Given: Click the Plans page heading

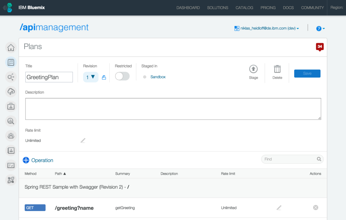Looking at the screenshot, I should [33, 47].
